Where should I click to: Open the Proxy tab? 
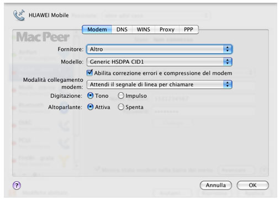coord(167,29)
